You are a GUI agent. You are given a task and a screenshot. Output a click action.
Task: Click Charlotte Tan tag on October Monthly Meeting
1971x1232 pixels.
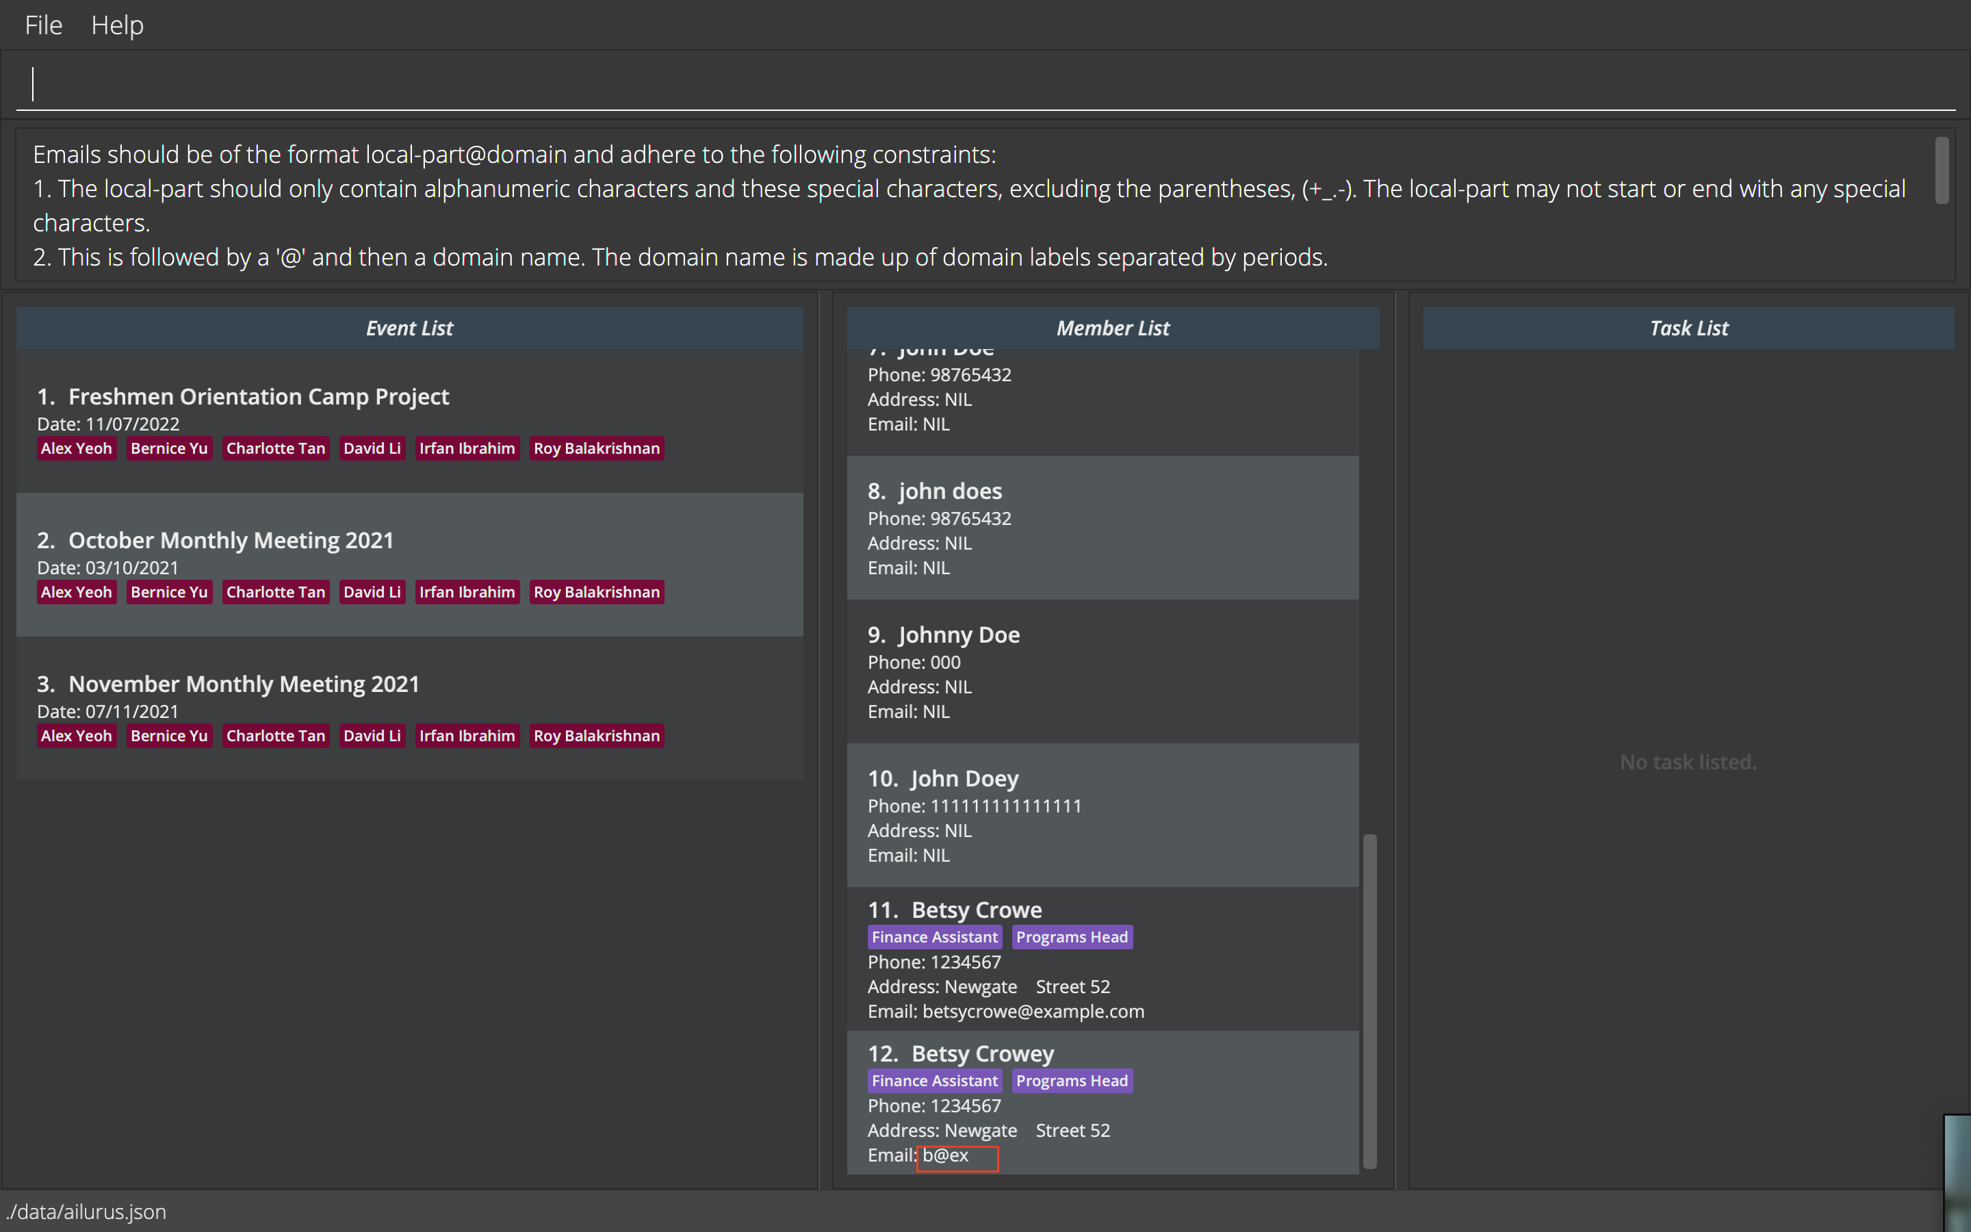click(x=274, y=592)
